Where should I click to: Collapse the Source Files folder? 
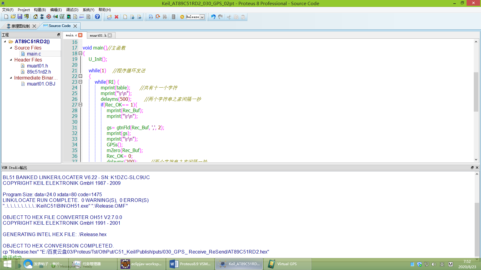pyautogui.click(x=11, y=48)
